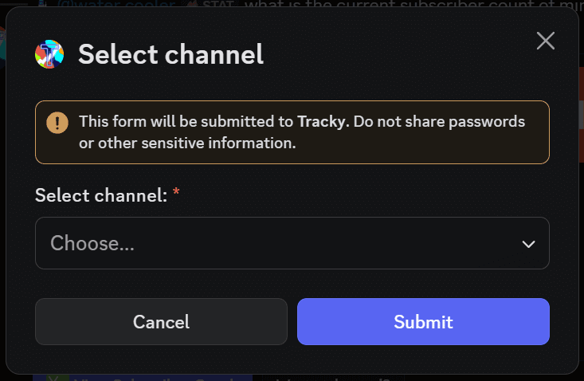
Task: Open the Select channel dropdown
Action: (292, 243)
